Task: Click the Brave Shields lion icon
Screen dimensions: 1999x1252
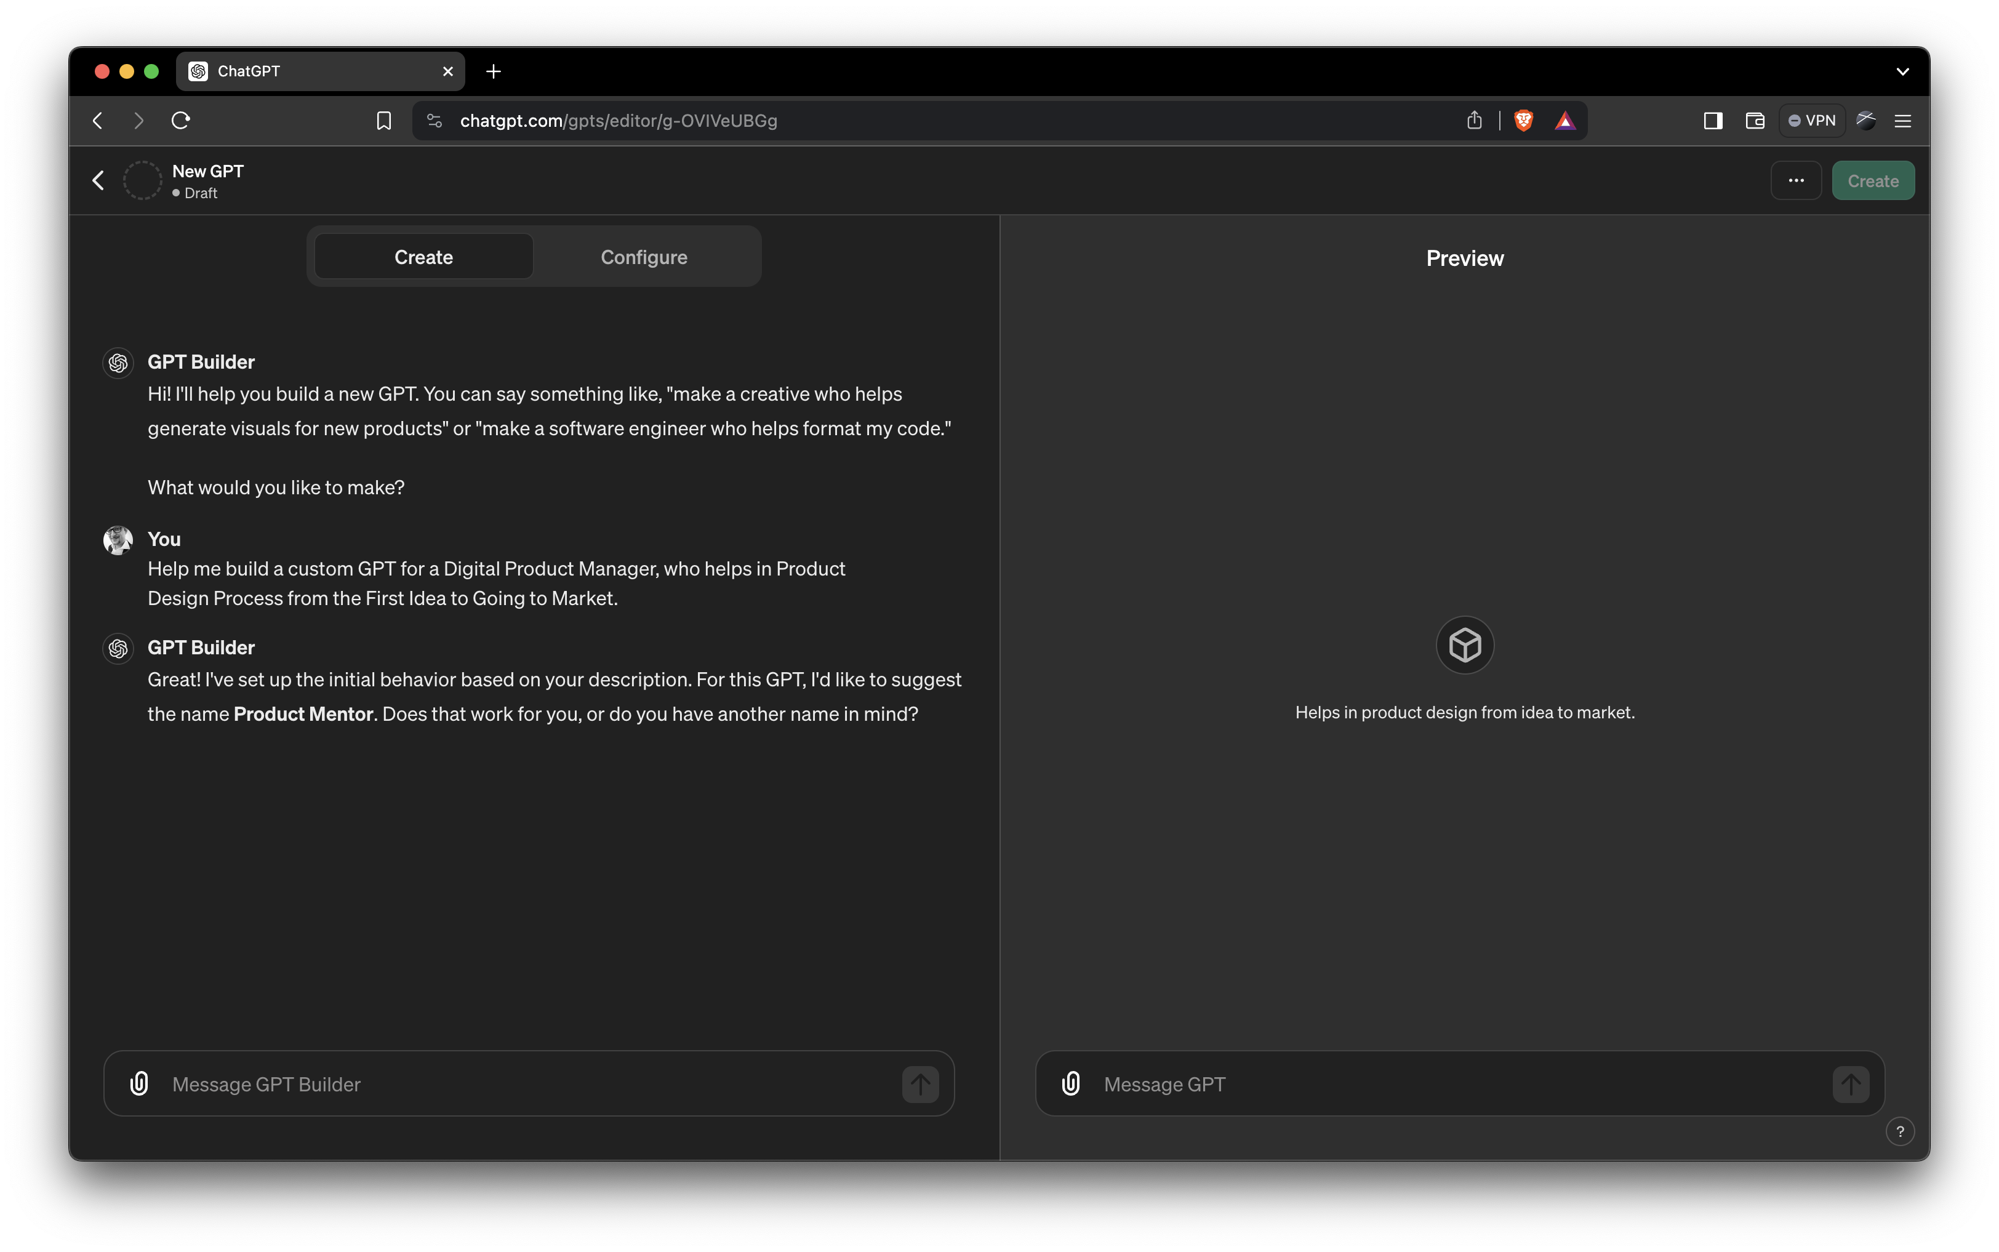Action: (1523, 121)
